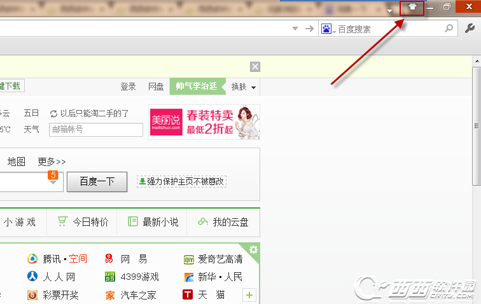The width and height of the screenshot is (481, 304).
Task: Open the 新华 link
Action: pyautogui.click(x=207, y=277)
